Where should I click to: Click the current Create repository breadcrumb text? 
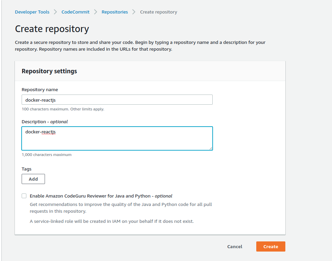(159, 12)
